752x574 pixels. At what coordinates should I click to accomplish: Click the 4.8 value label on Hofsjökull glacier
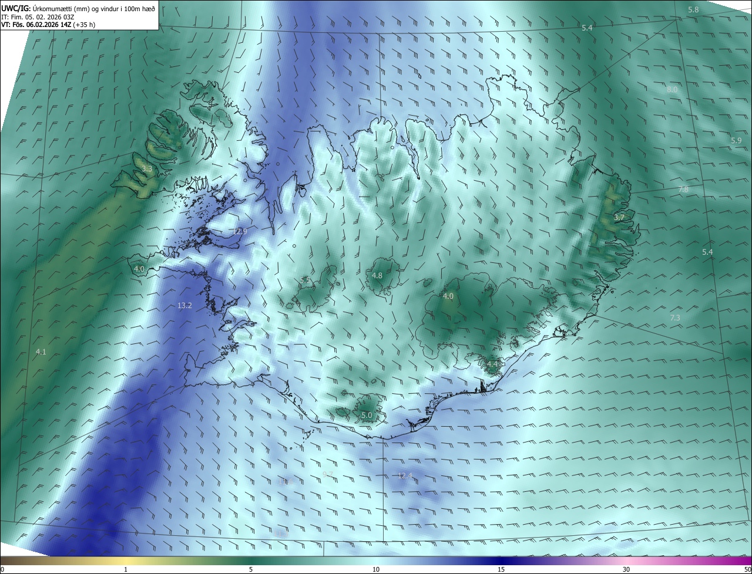click(x=377, y=276)
